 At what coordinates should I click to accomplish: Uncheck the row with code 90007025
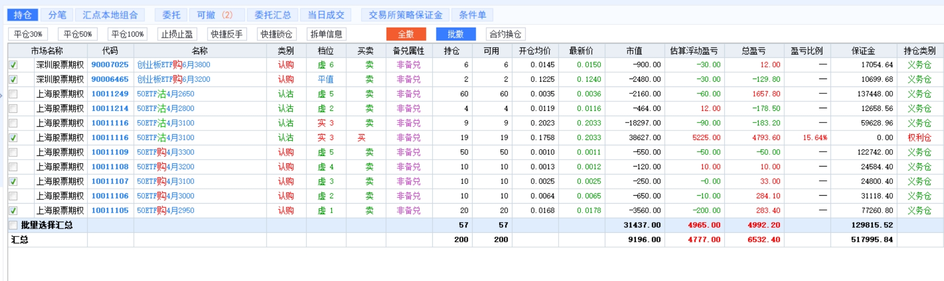[x=13, y=65]
